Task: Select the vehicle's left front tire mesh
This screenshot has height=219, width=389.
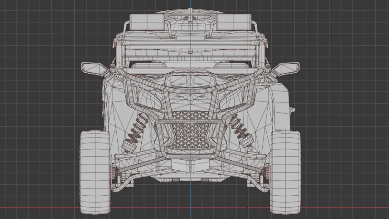Action: [95, 172]
